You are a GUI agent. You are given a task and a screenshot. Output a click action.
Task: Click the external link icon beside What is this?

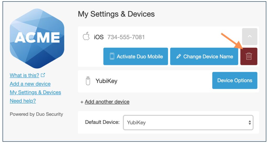tap(43, 75)
